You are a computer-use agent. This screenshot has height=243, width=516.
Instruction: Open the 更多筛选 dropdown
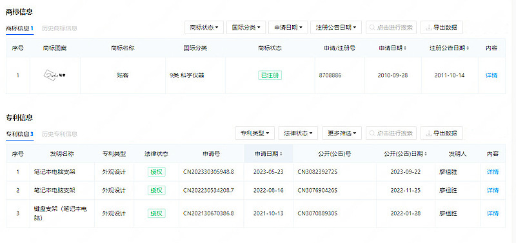pyautogui.click(x=342, y=133)
